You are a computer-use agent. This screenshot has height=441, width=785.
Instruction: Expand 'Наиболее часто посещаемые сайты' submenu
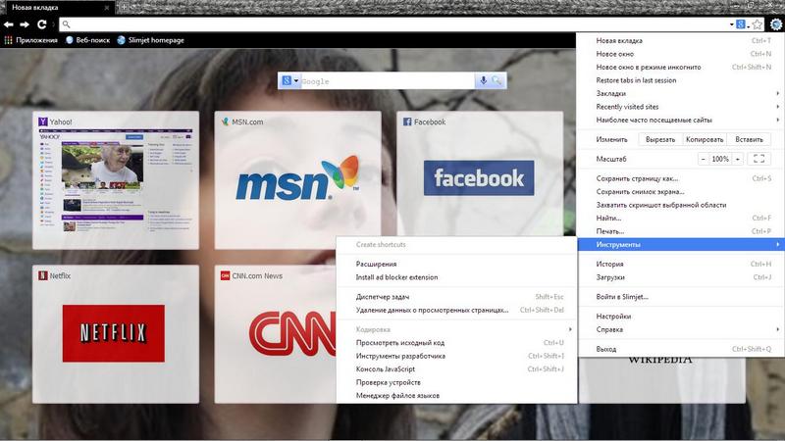681,120
